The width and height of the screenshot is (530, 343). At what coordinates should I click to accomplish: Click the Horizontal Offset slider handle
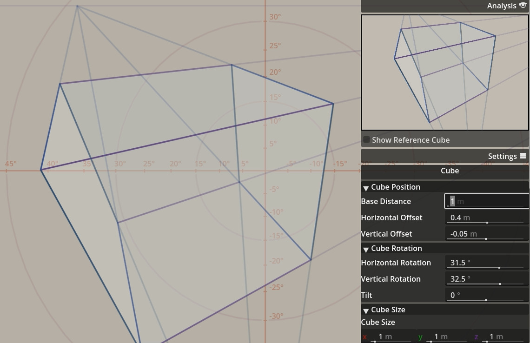click(487, 223)
